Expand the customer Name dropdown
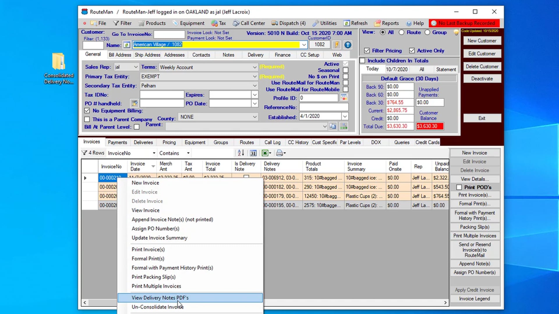Screen dimensions: 559x314 click(x=304, y=45)
